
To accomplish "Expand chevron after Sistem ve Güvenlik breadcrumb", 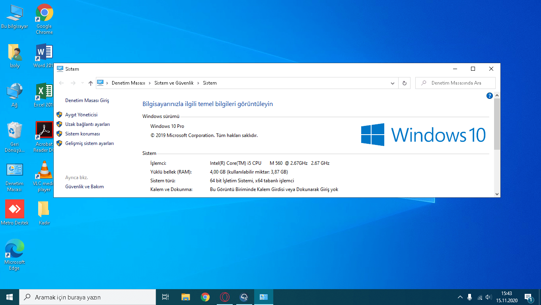I will point(198,83).
